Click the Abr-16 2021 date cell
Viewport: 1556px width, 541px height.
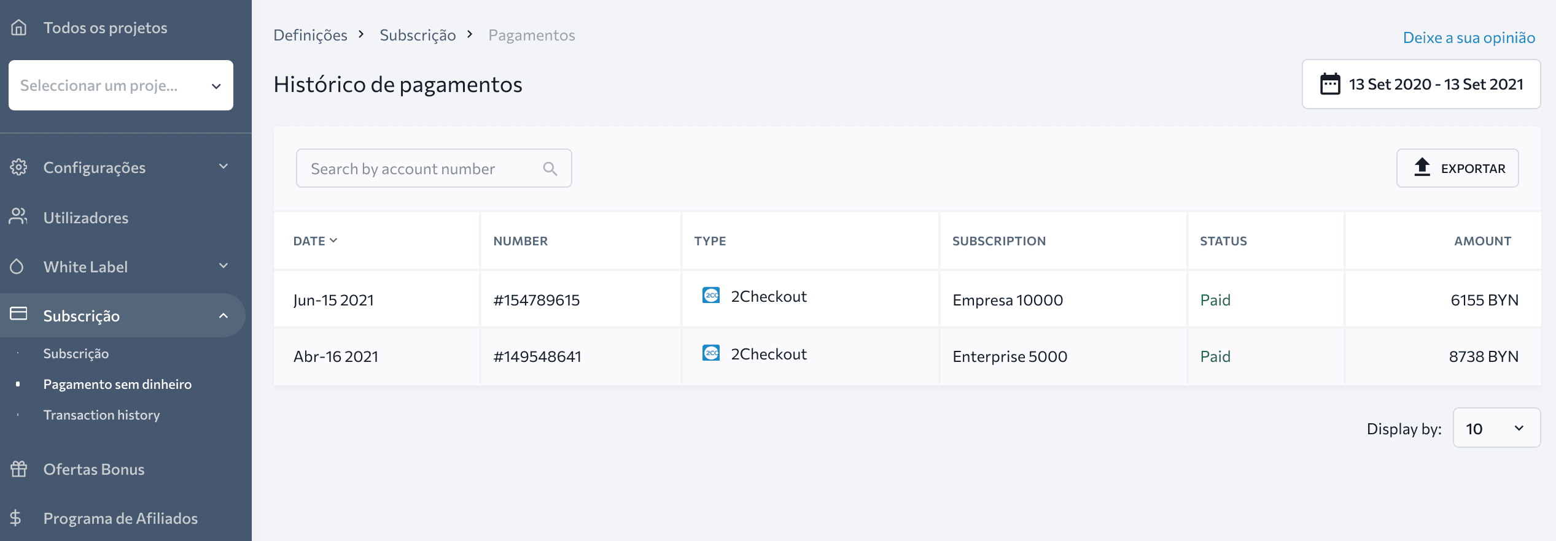click(336, 356)
